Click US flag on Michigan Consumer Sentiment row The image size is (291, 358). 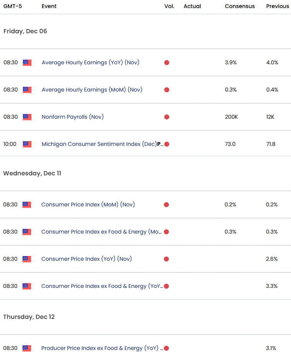27,144
